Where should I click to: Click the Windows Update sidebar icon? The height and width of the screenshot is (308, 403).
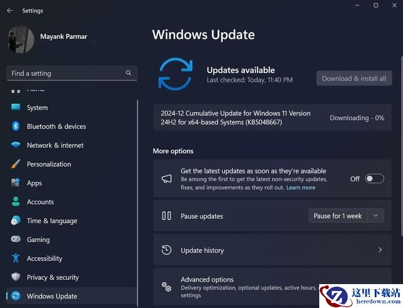(x=16, y=295)
